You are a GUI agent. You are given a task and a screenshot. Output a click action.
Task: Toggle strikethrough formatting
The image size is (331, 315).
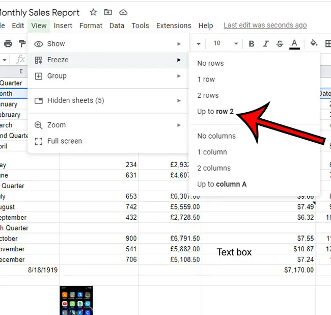pyautogui.click(x=280, y=44)
